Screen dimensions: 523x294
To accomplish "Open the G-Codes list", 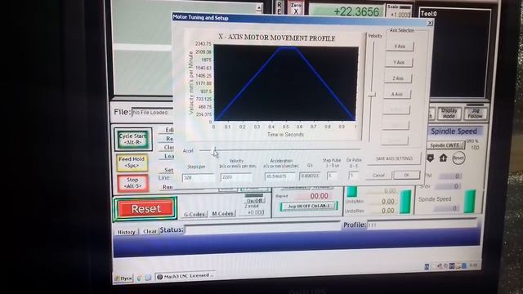I will pos(194,214).
